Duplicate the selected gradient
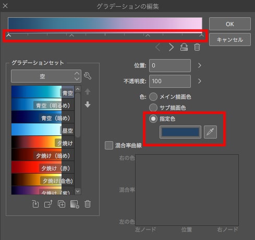Viewport: 255px width, 240px height. [x=62, y=204]
